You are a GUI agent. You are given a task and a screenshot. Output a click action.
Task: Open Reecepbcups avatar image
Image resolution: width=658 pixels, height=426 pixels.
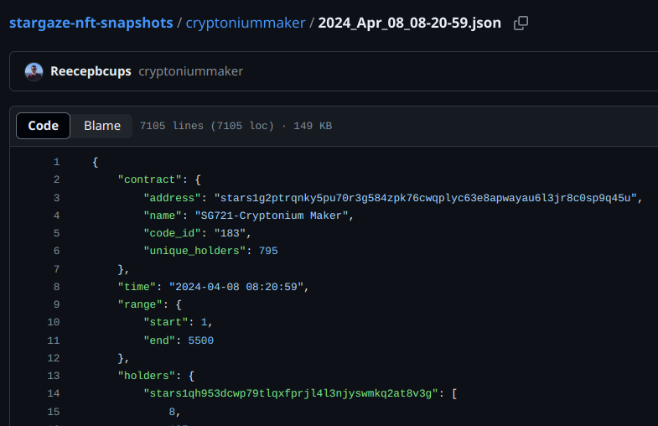(x=34, y=72)
